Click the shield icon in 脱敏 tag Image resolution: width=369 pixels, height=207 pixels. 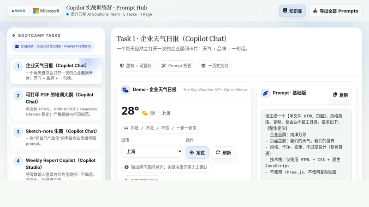point(122,66)
